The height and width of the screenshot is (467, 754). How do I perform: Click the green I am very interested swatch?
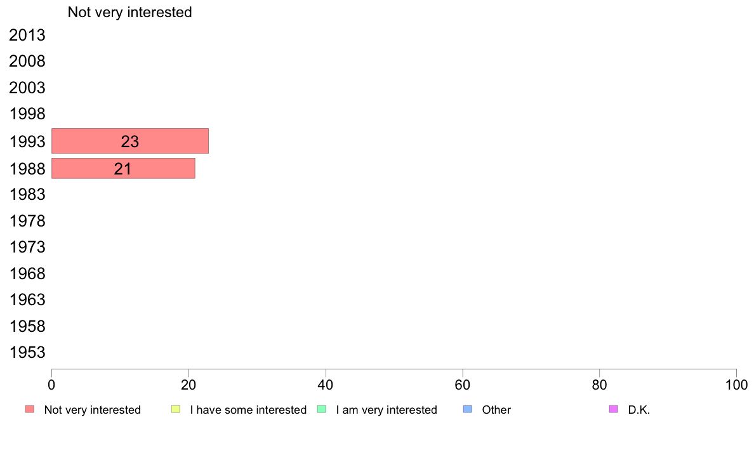tap(322, 409)
